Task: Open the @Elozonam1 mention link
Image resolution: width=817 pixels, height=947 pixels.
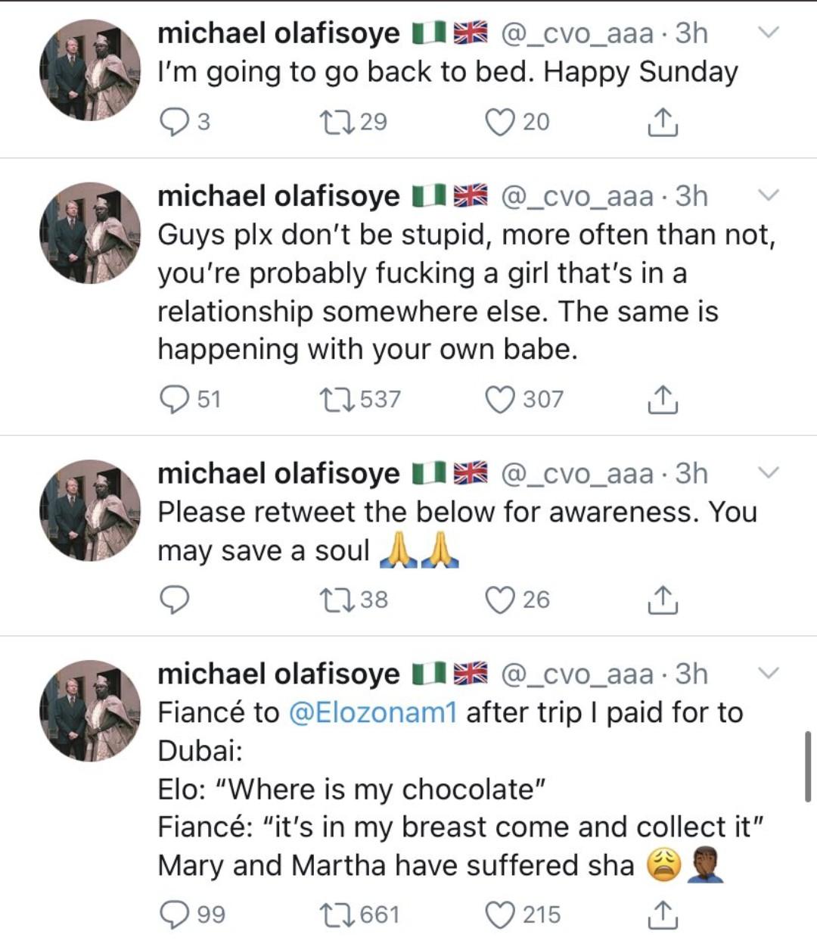Action: pyautogui.click(x=374, y=712)
